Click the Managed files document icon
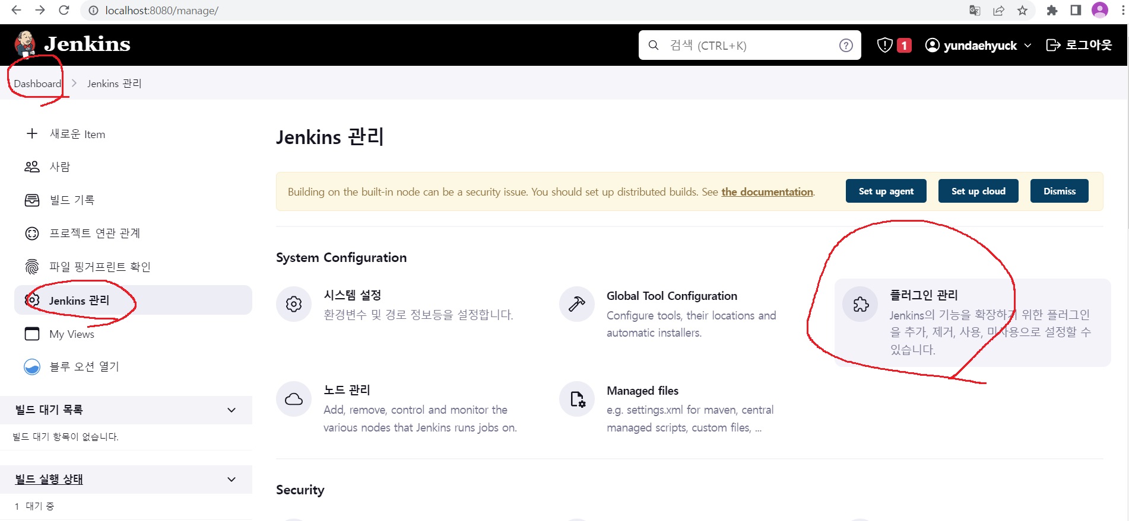 (x=577, y=399)
